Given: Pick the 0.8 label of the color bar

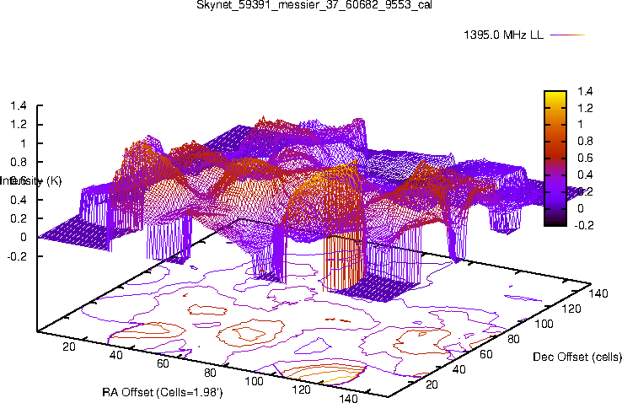Looking at the screenshot, I should pyautogui.click(x=585, y=141).
